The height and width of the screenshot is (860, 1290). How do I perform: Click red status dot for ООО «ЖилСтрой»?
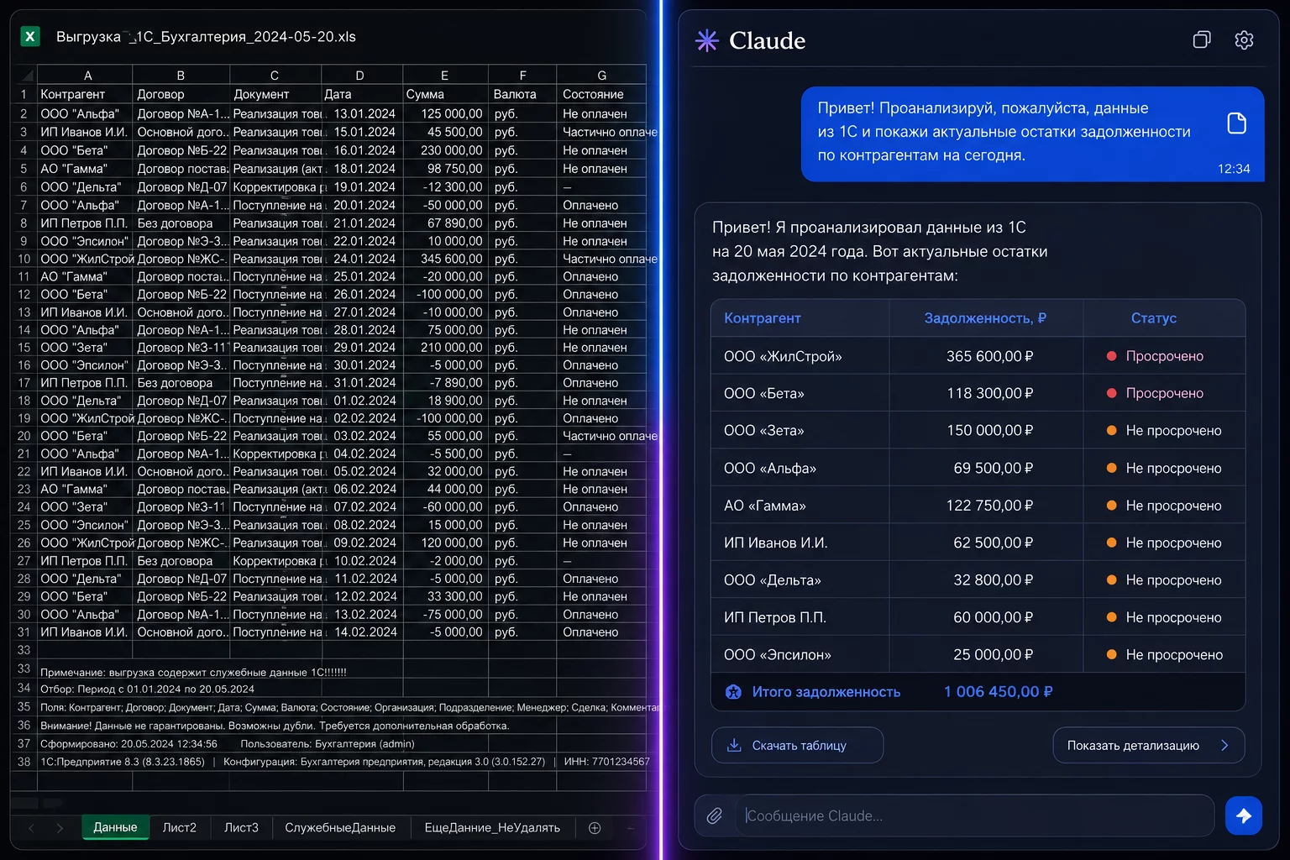point(1111,356)
